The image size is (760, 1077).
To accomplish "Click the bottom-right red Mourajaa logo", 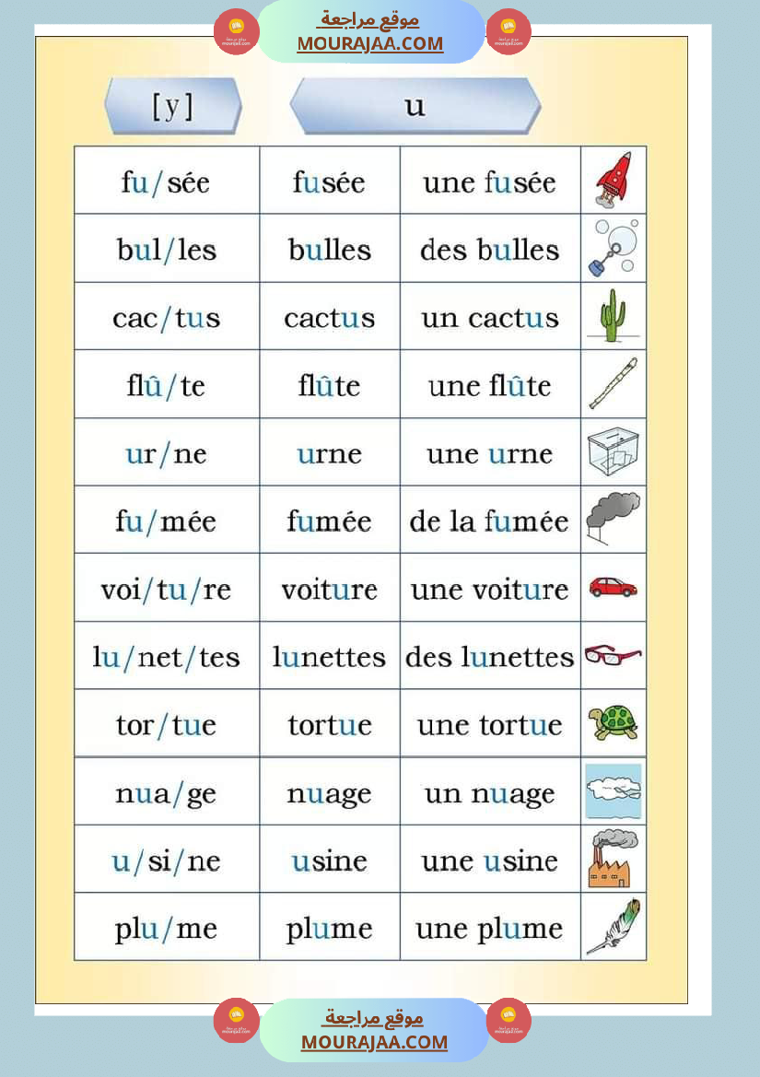I will pyautogui.click(x=509, y=1021).
